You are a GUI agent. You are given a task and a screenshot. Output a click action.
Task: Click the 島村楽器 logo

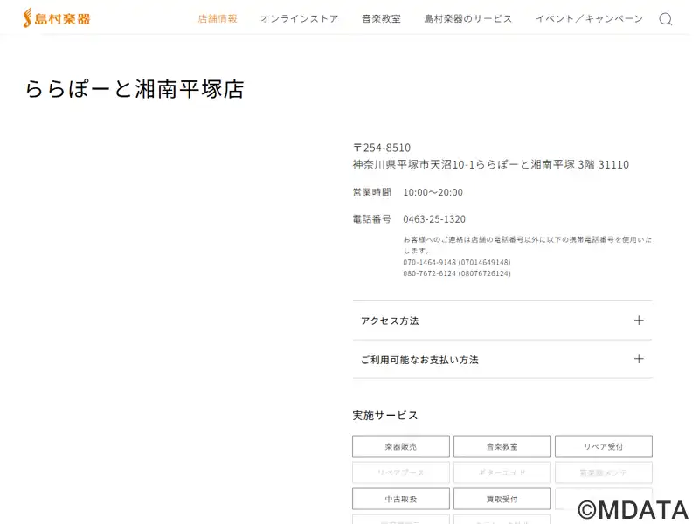pos(57,18)
